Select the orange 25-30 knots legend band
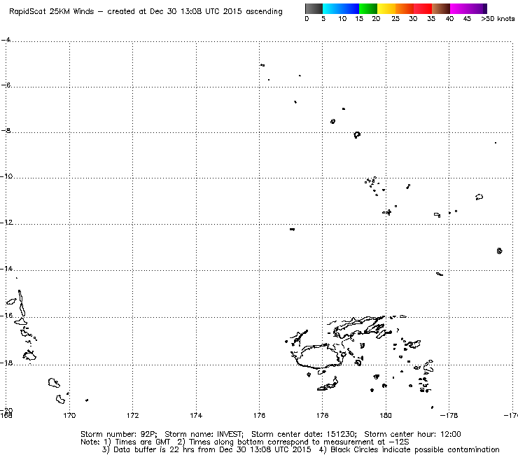The width and height of the screenshot is (518, 455). click(x=405, y=8)
